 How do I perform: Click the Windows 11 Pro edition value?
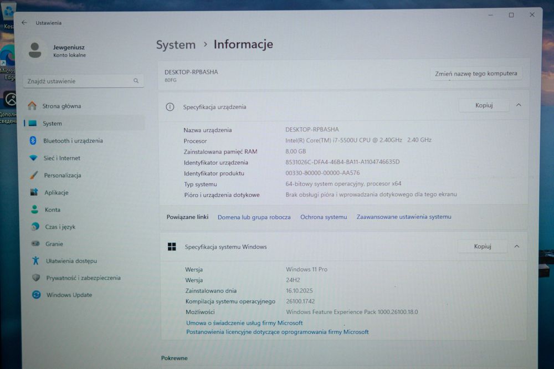[307, 269]
